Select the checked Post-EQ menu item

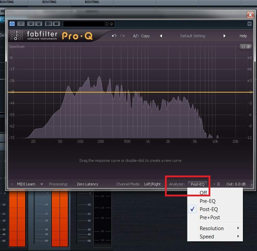coord(215,209)
